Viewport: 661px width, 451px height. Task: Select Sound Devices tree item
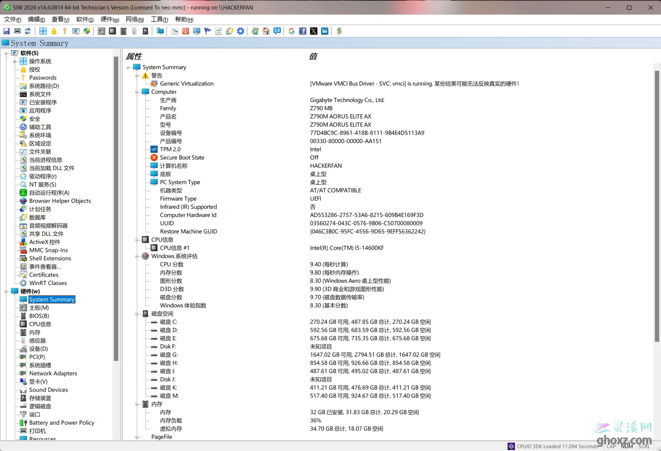[x=49, y=390]
